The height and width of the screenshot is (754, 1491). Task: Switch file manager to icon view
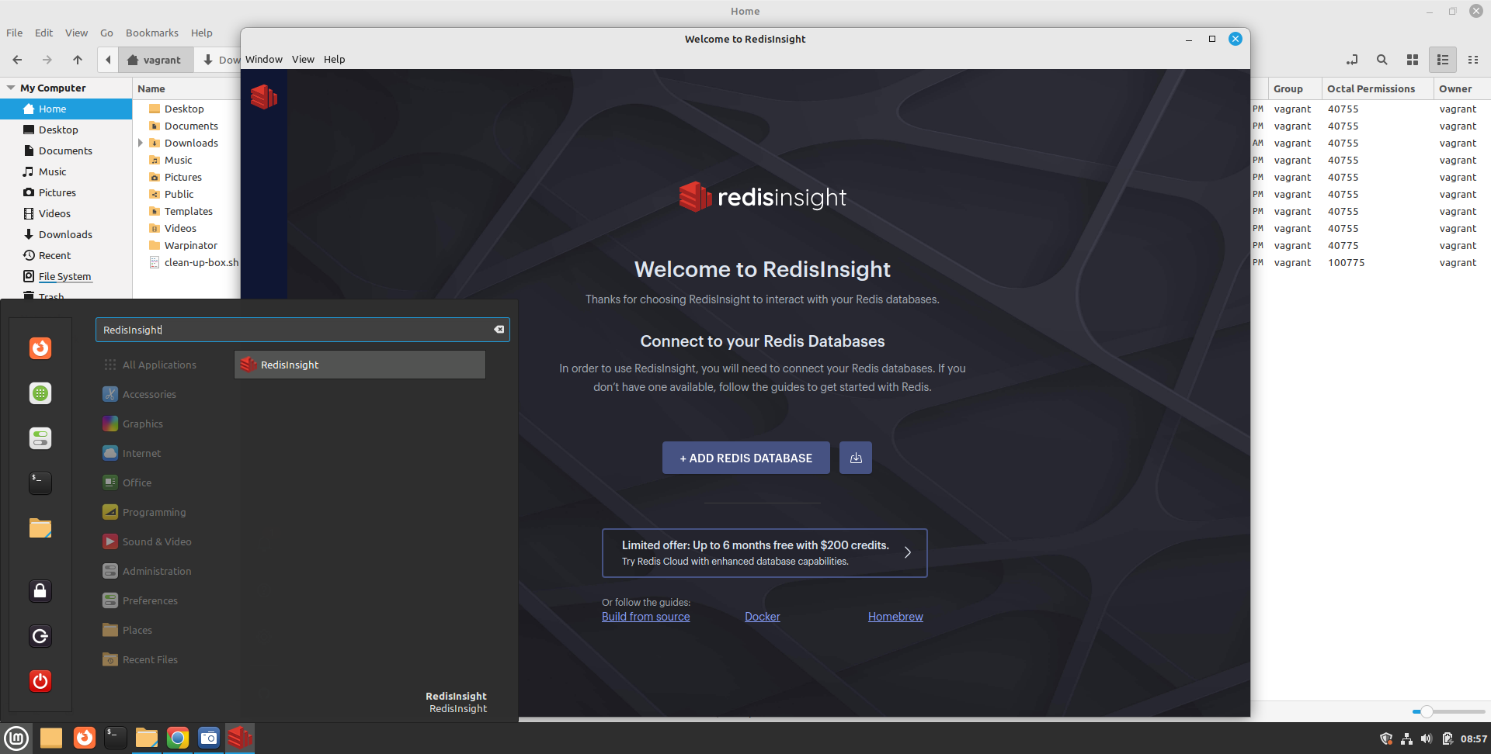tap(1413, 60)
